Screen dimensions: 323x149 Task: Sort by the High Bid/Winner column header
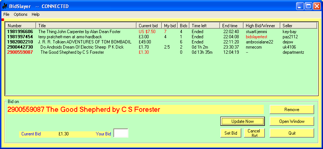(262, 25)
